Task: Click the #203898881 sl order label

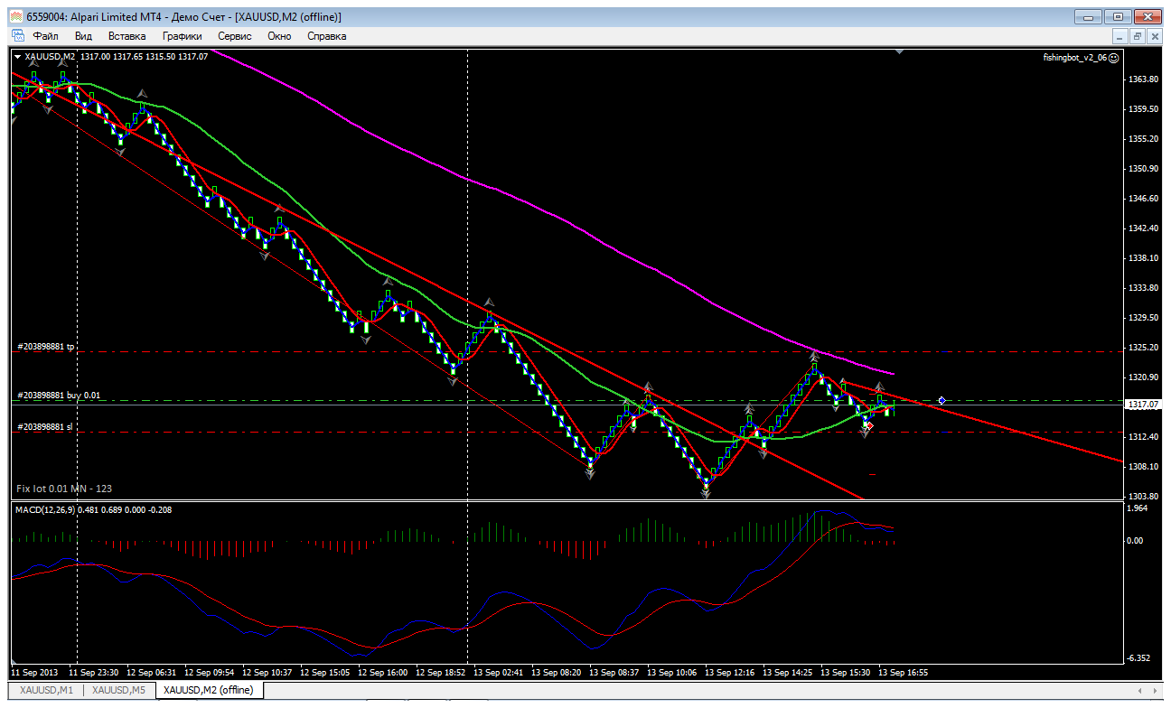Action: (45, 426)
